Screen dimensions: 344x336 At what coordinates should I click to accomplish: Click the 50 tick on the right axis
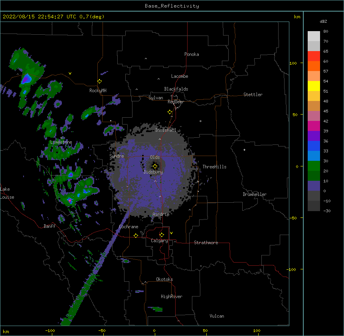295,115
